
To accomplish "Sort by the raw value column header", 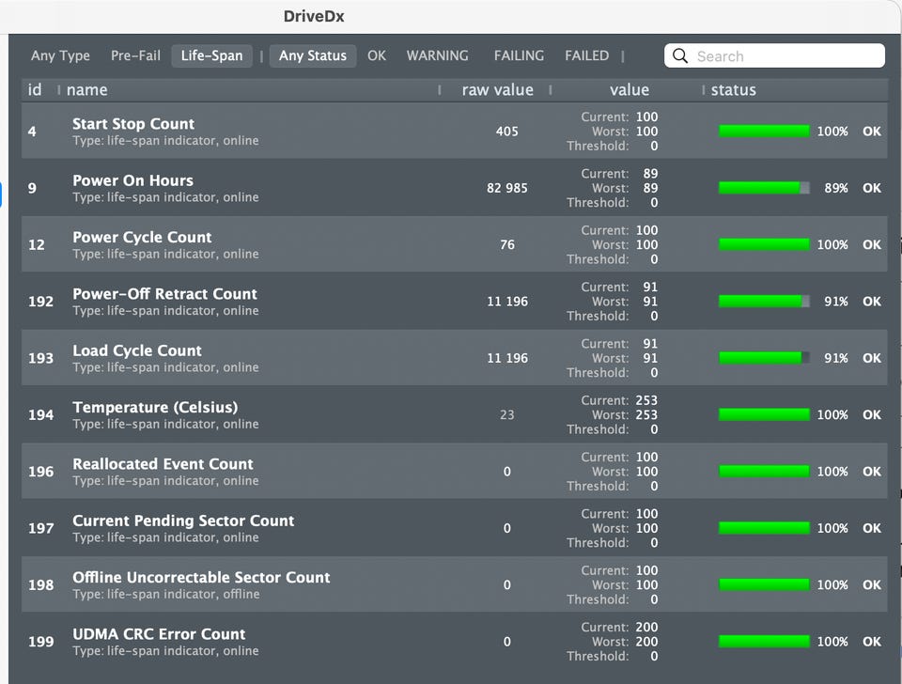I will point(498,90).
